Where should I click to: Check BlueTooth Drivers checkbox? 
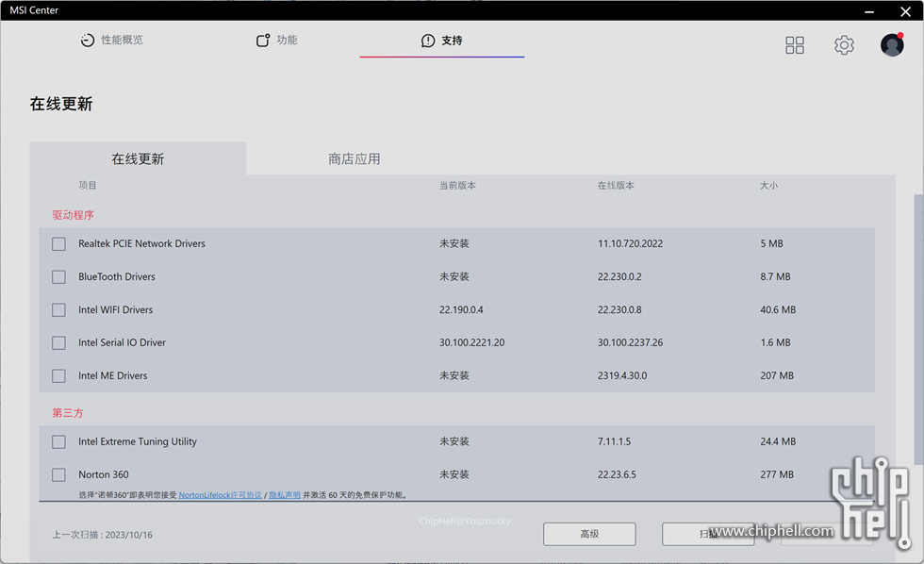click(58, 276)
